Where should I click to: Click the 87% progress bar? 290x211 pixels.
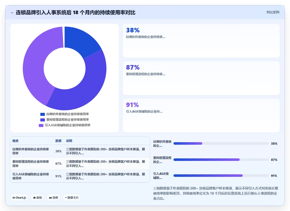coord(221,160)
